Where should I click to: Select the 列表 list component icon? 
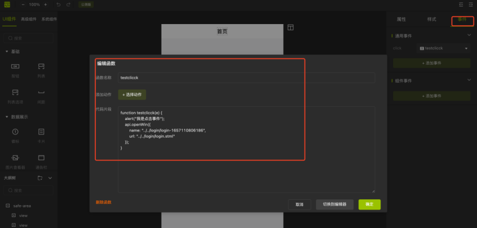(x=41, y=66)
